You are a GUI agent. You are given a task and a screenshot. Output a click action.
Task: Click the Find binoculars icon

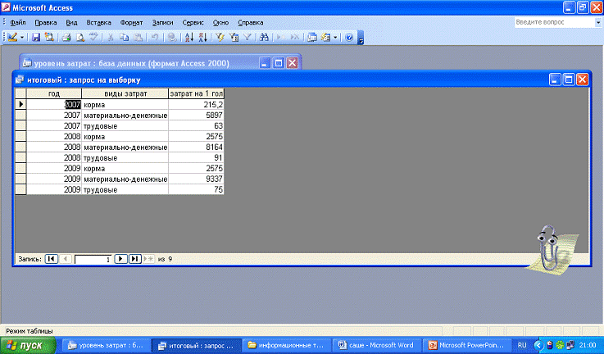click(263, 38)
